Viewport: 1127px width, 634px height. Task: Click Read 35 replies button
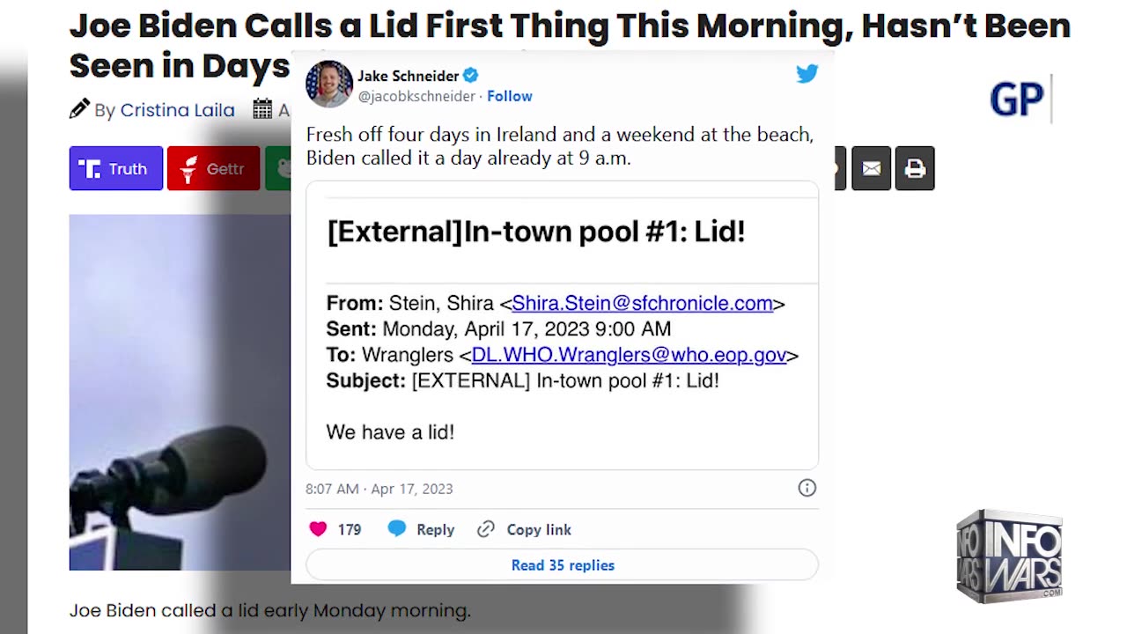tap(562, 565)
